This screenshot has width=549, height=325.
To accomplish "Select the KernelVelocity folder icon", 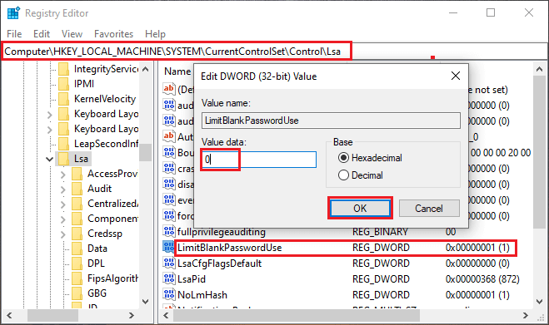I will [63, 99].
